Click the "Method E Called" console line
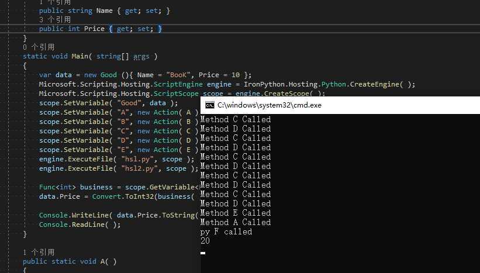Viewport: 480px width, 273px height. (x=235, y=213)
